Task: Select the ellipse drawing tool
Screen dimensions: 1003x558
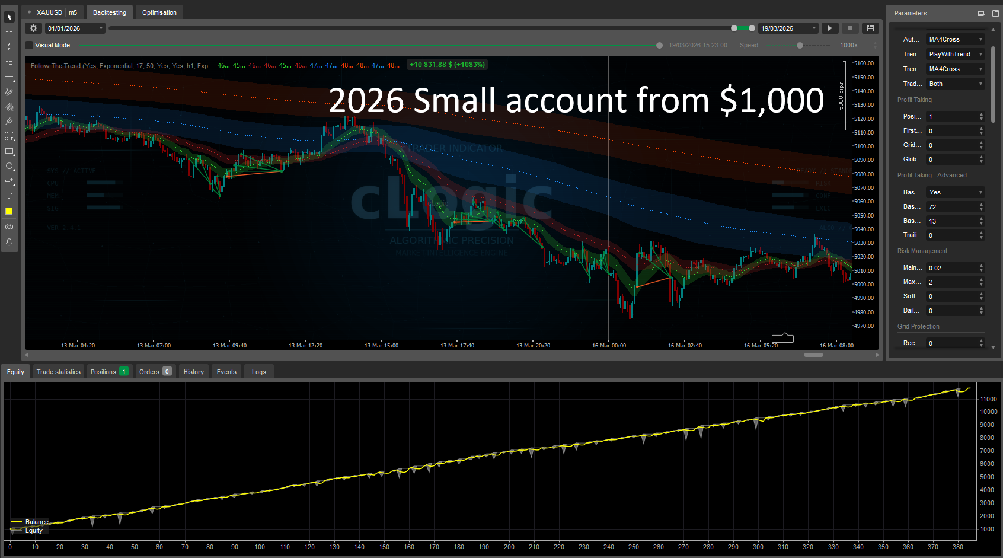Action: pos(9,167)
